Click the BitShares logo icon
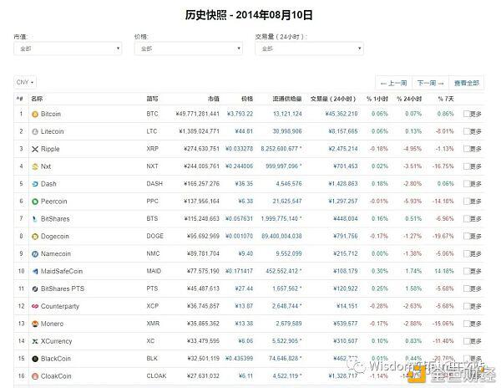 pyautogui.click(x=35, y=219)
